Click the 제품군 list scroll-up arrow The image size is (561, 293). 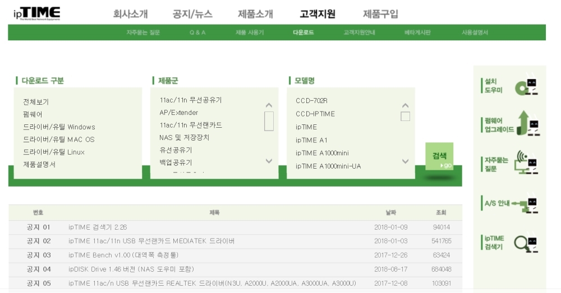[269, 105]
